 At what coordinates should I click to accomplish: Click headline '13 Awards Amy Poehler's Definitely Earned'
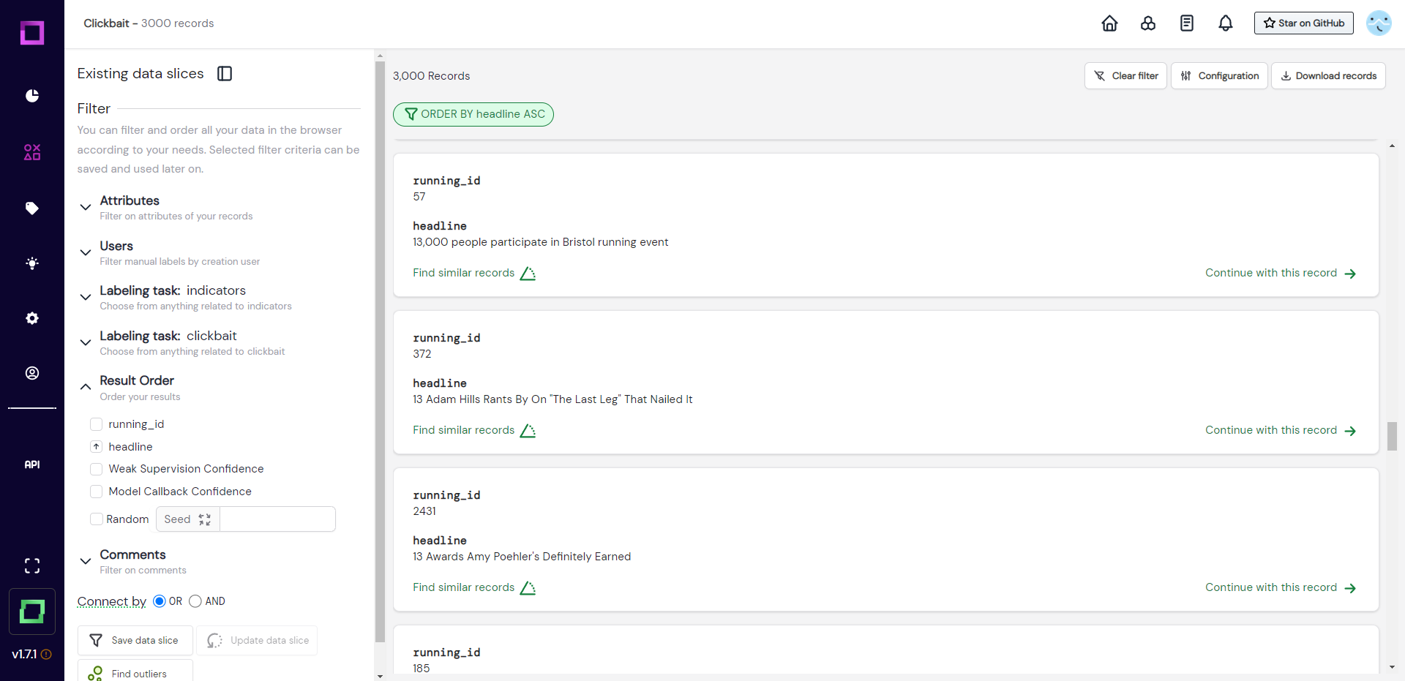pos(522,557)
